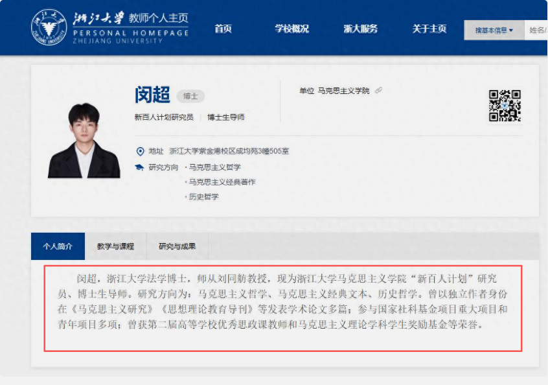Click the 姓名 search input field
Viewport: 548px width, 385px height.
click(537, 30)
